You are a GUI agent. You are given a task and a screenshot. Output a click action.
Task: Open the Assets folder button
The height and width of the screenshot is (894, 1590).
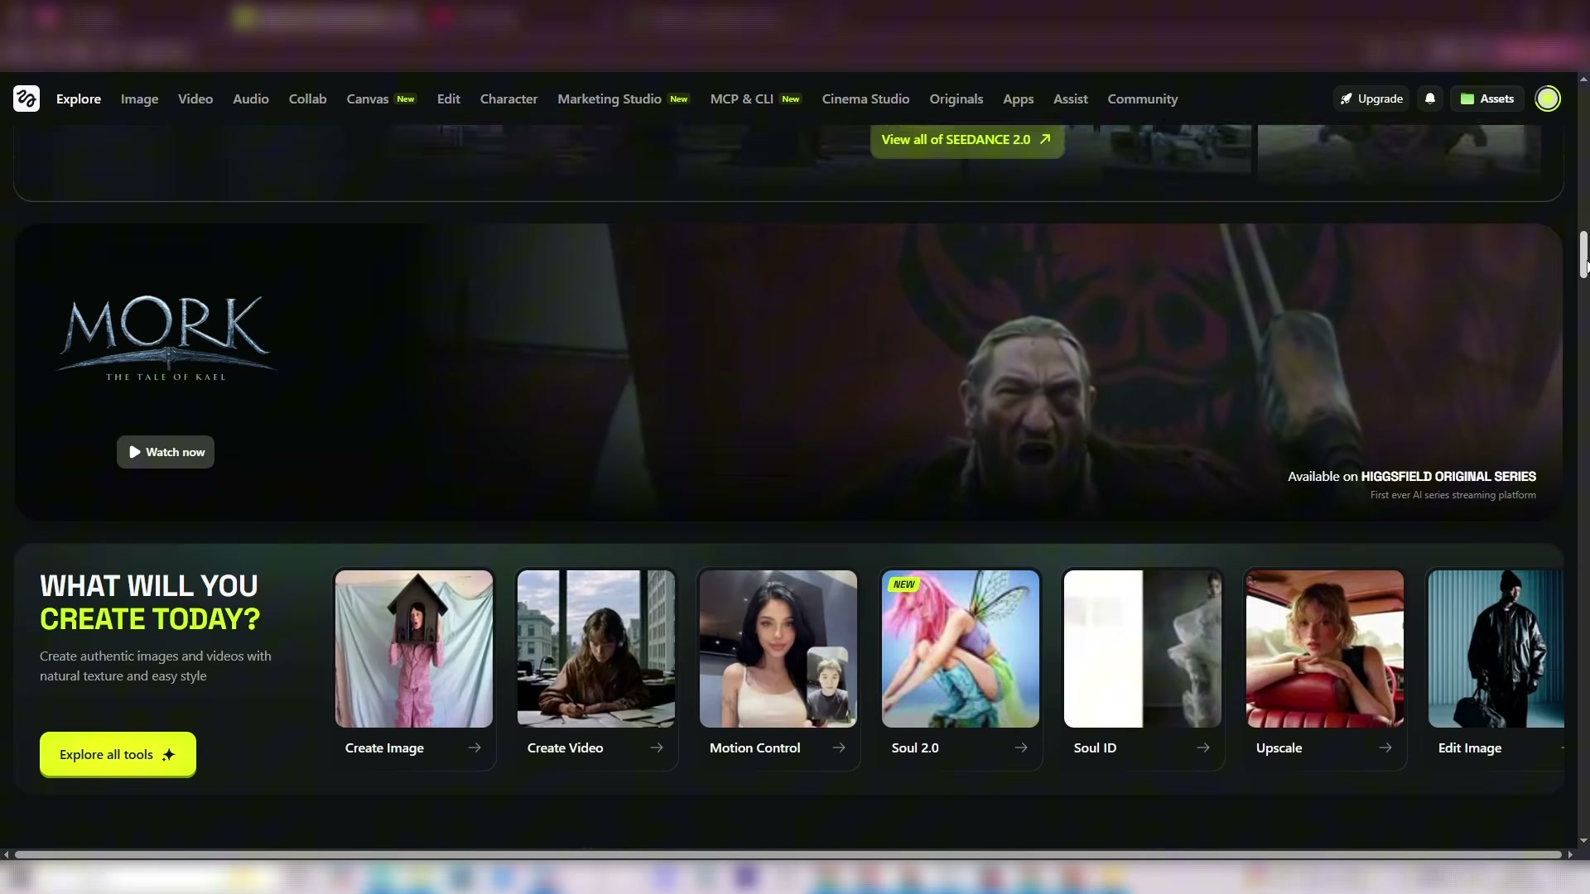pos(1487,99)
